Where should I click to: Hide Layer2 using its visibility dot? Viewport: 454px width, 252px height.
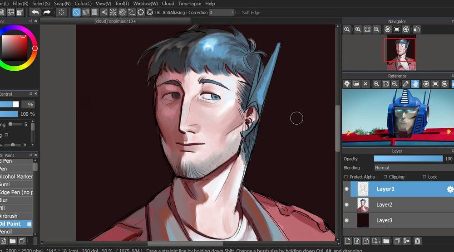pyautogui.click(x=347, y=205)
